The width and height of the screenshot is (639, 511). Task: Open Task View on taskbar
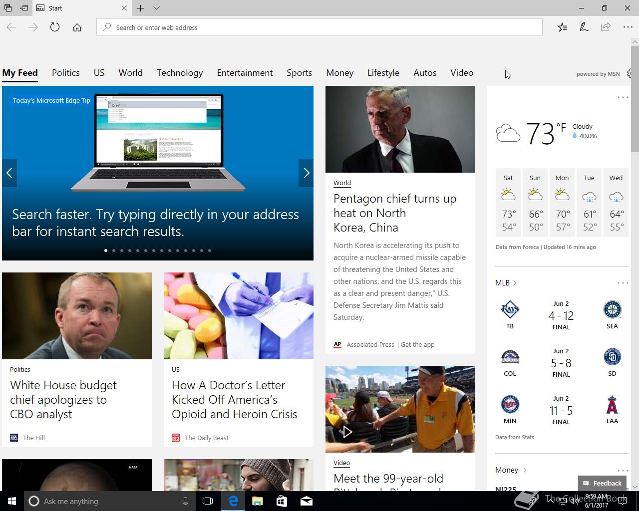(208, 501)
